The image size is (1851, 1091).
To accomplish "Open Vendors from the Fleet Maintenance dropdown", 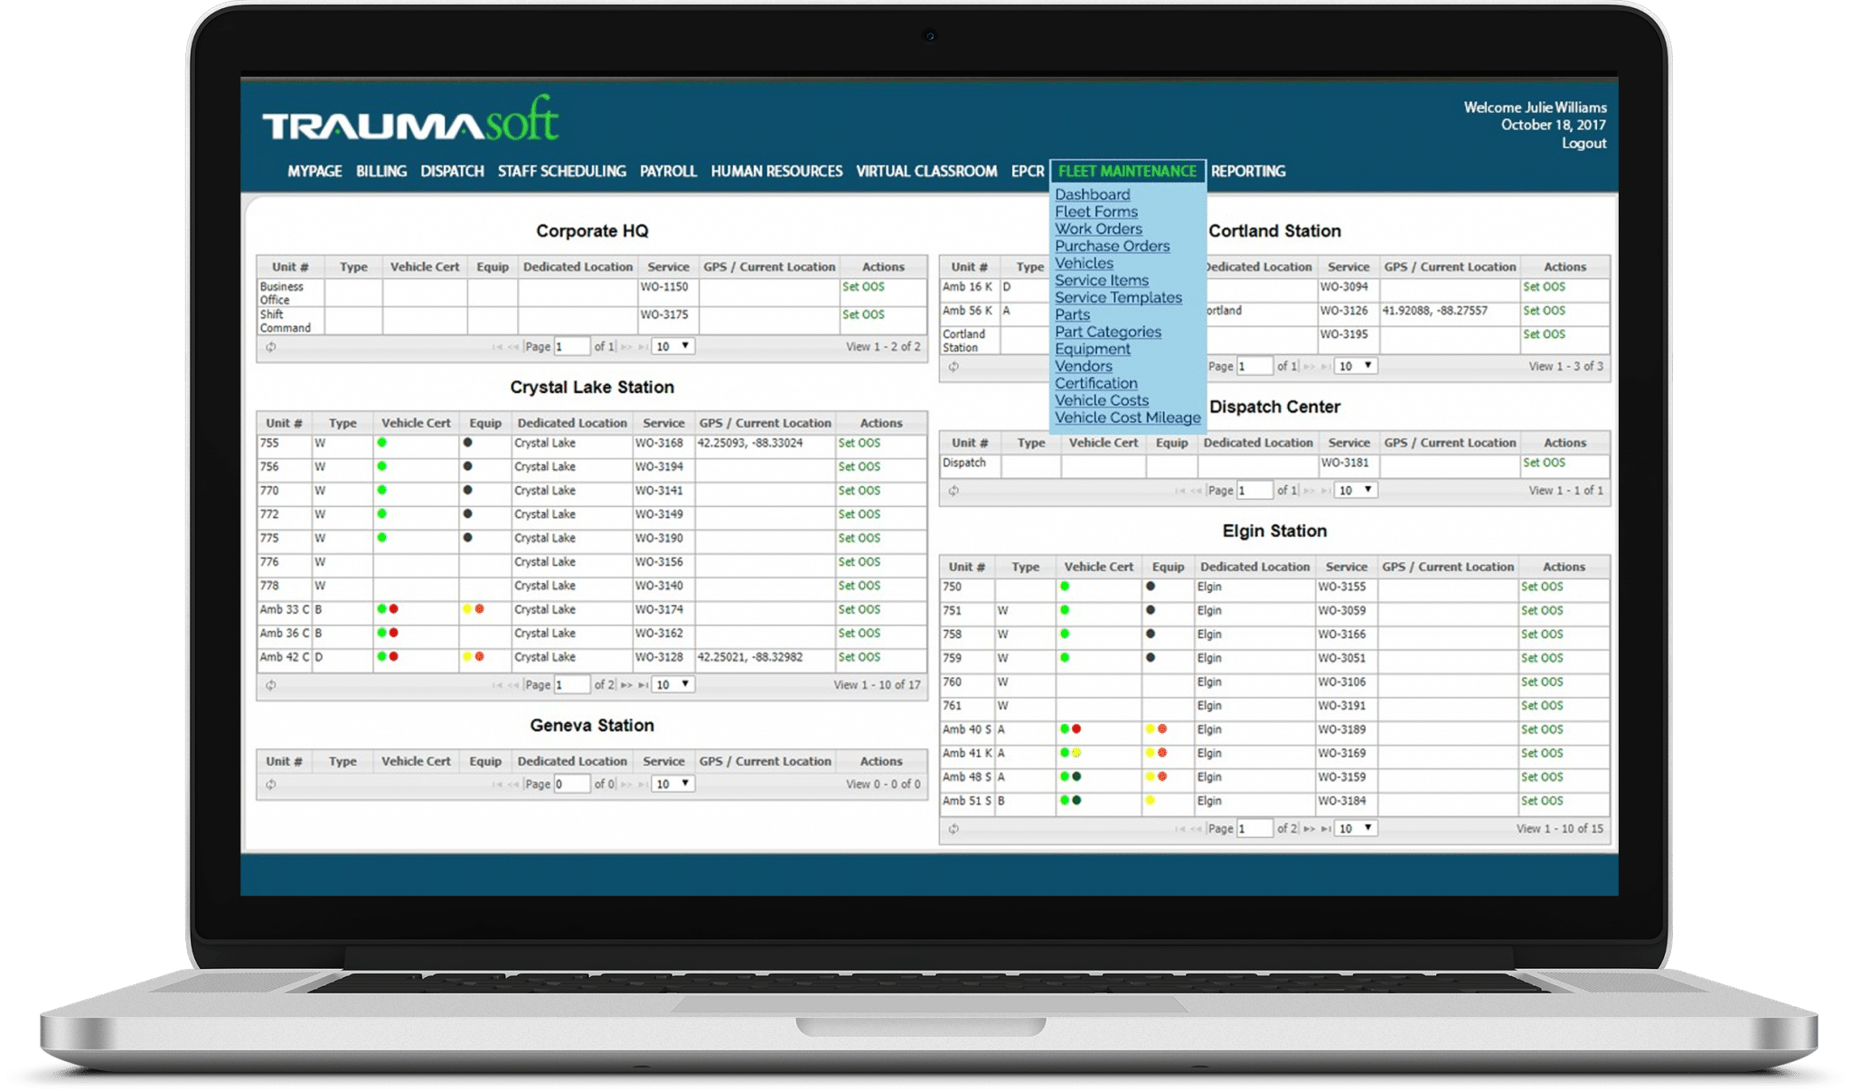I will click(x=1083, y=366).
